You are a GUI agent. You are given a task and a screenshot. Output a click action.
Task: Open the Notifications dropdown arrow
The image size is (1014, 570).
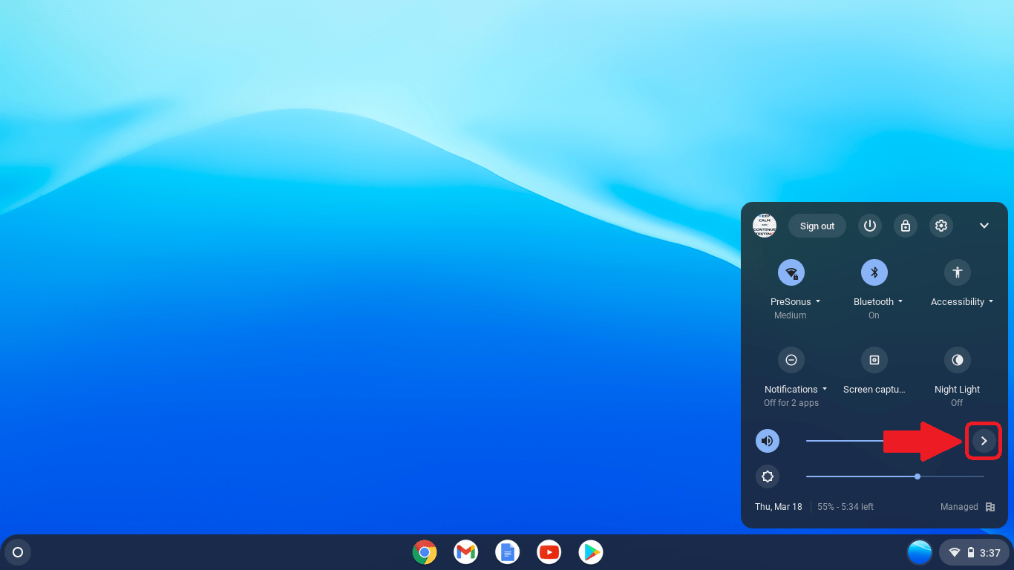point(825,389)
